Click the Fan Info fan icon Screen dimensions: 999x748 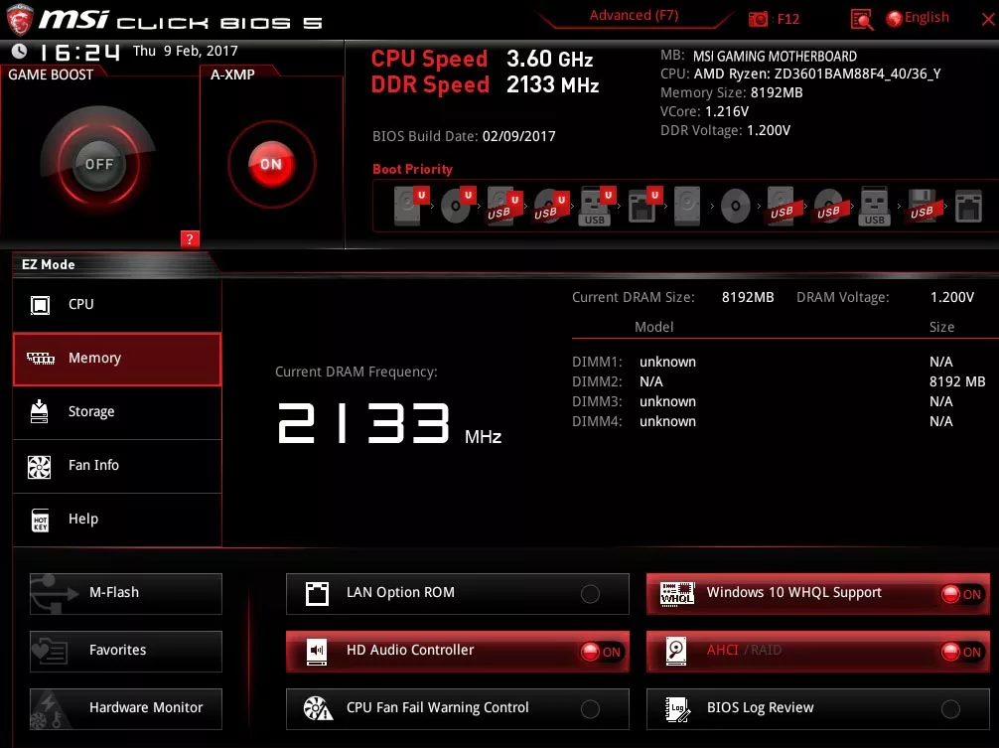[40, 466]
